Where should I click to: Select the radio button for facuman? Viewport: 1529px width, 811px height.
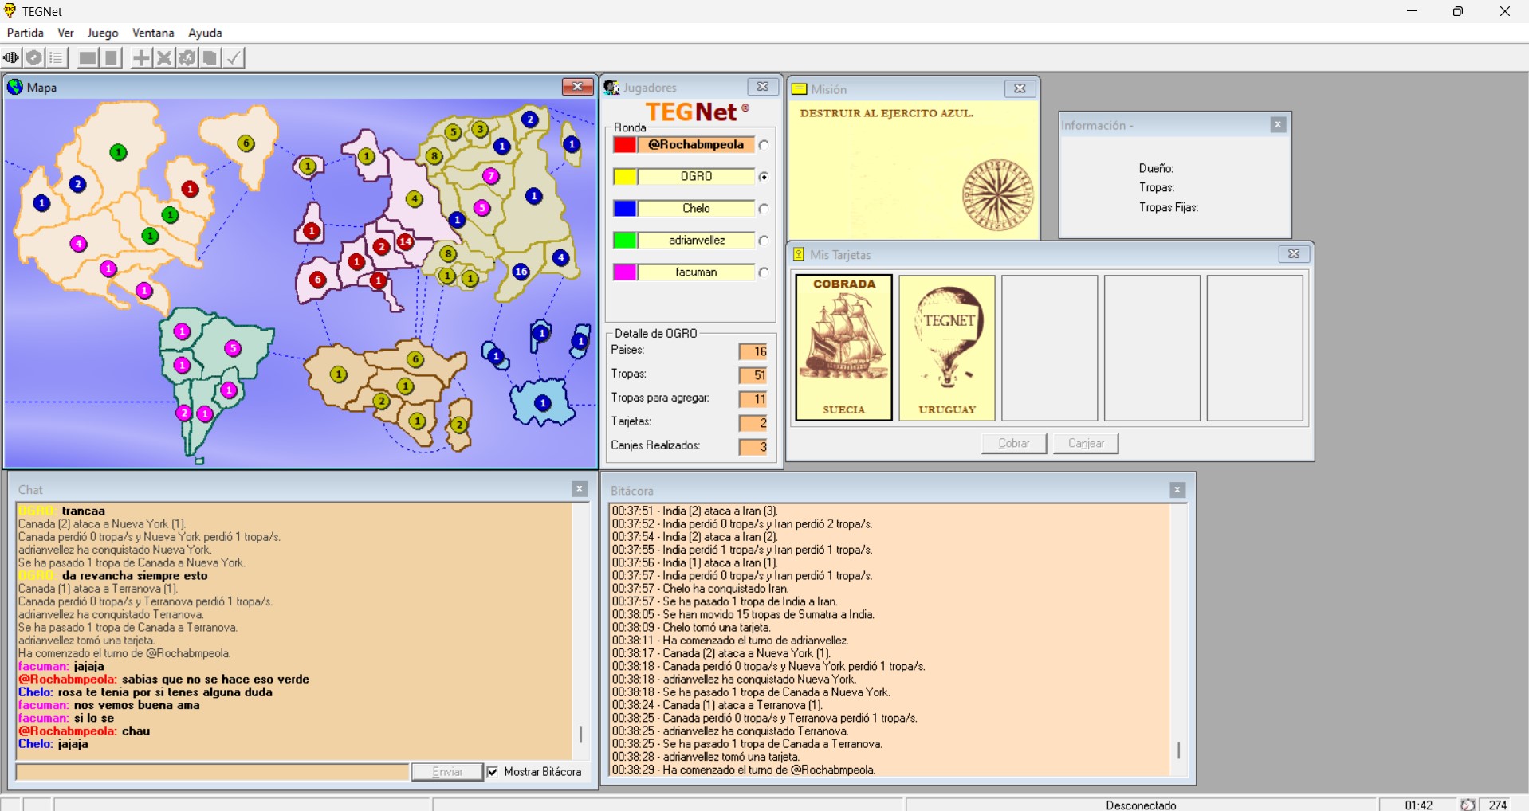(x=764, y=272)
